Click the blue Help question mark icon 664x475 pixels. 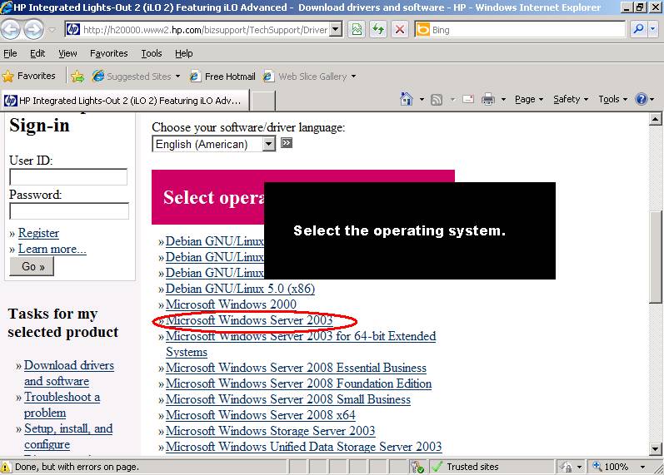pyautogui.click(x=642, y=99)
